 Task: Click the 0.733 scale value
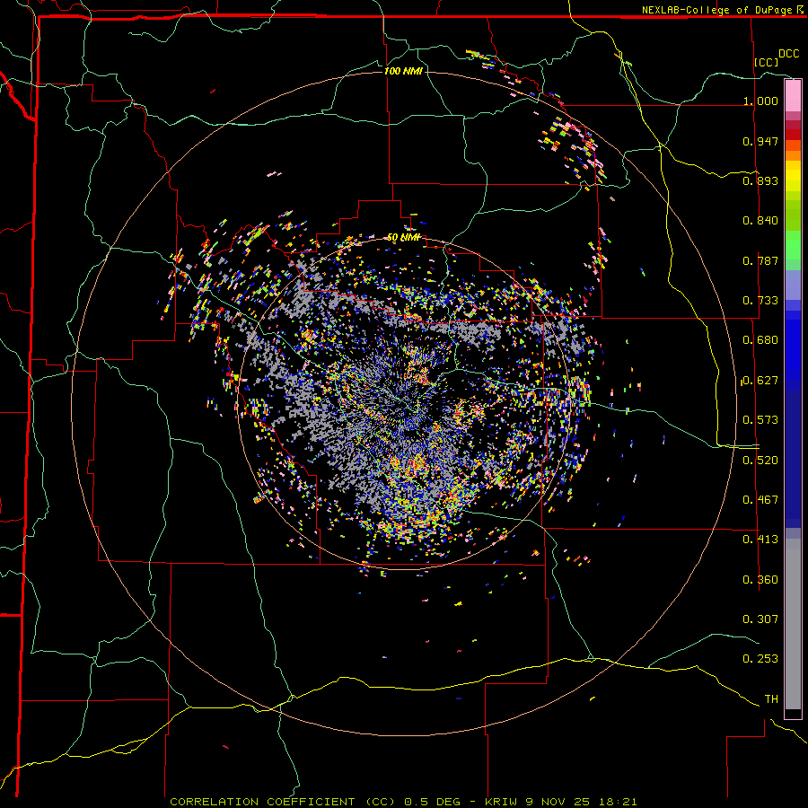(x=760, y=301)
